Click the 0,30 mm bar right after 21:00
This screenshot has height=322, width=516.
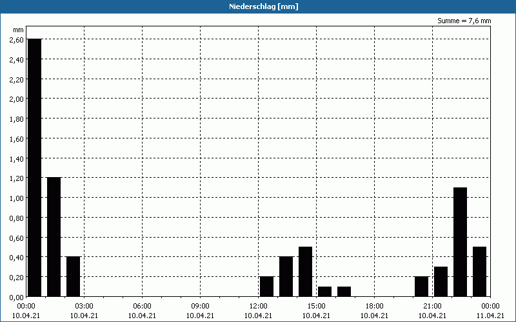coord(441,281)
